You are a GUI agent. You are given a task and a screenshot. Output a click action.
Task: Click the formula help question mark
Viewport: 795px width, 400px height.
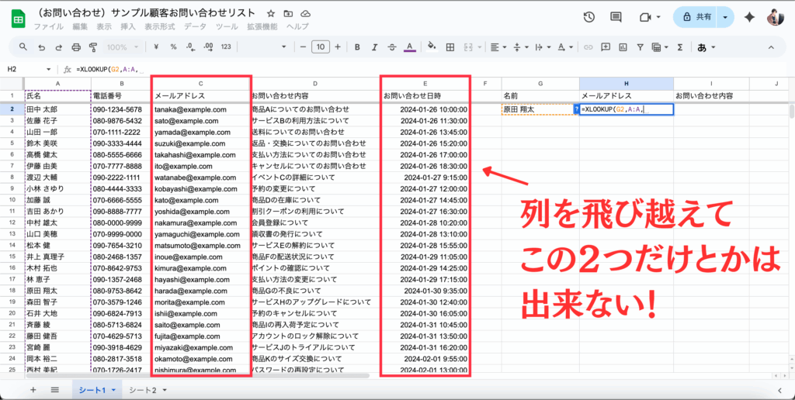[x=576, y=109]
